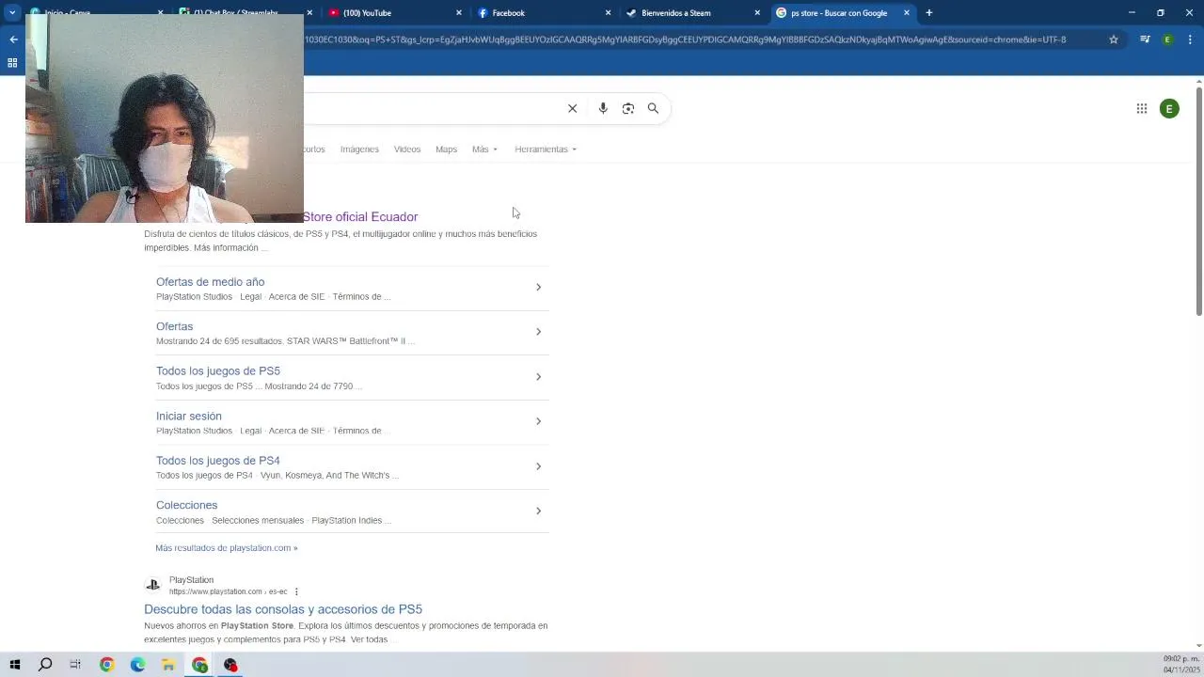Close the Facebook tab

click(x=608, y=13)
